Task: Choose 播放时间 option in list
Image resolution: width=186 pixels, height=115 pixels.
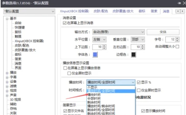Action: [111, 95]
